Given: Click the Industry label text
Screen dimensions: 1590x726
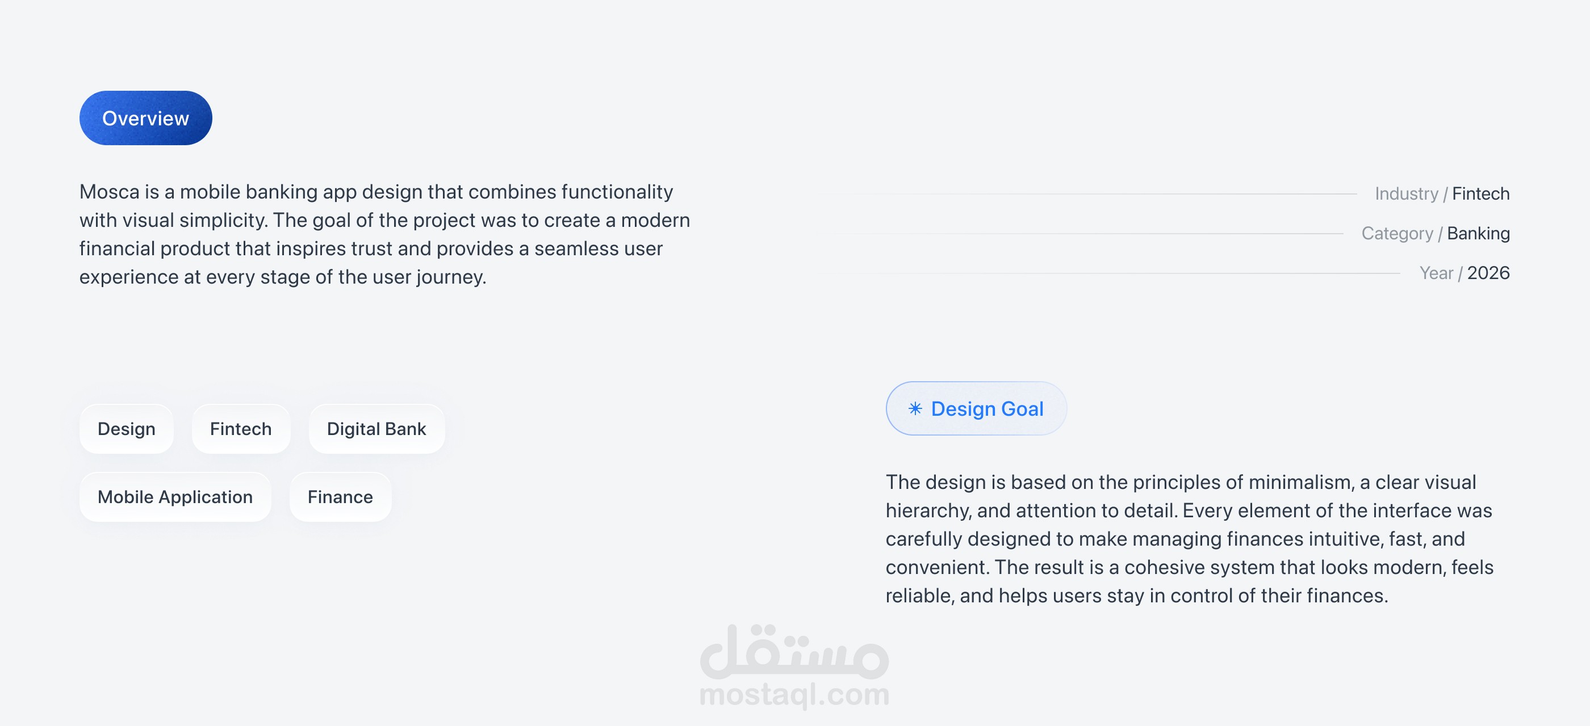Looking at the screenshot, I should 1406,194.
